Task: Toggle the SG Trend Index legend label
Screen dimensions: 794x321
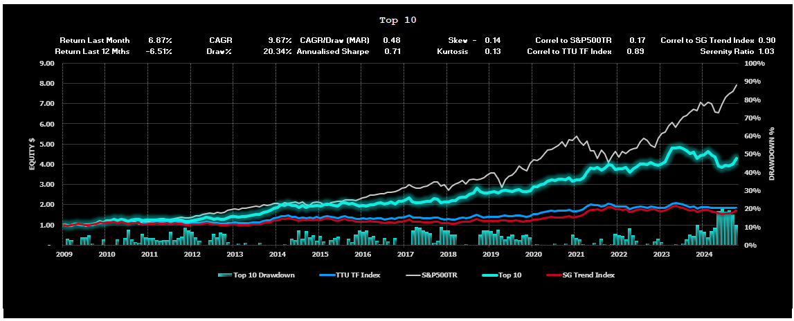Action: point(590,275)
